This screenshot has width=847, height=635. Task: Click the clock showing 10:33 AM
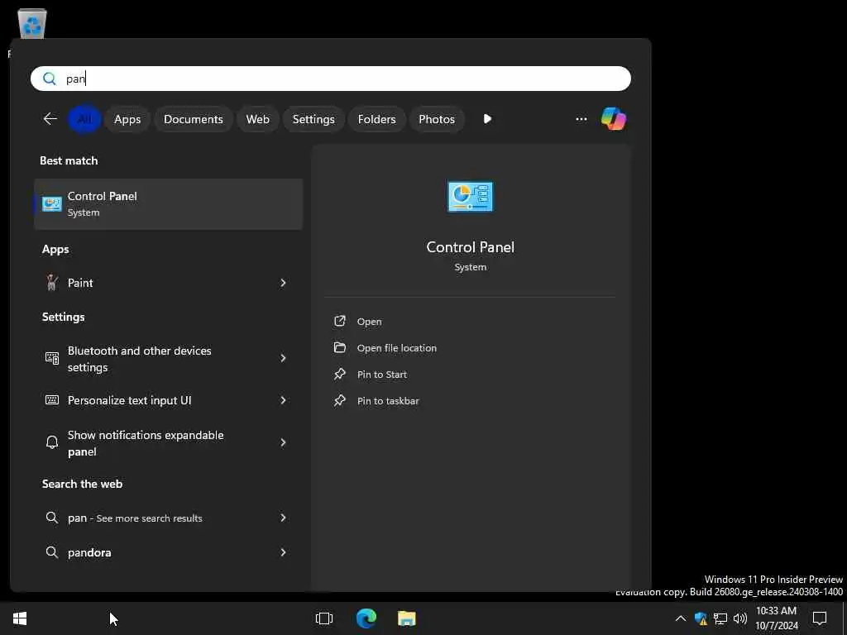(776, 611)
